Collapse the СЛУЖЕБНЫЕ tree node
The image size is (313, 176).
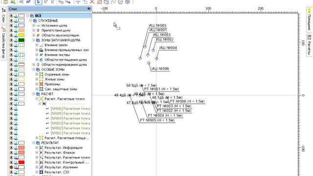31,21
